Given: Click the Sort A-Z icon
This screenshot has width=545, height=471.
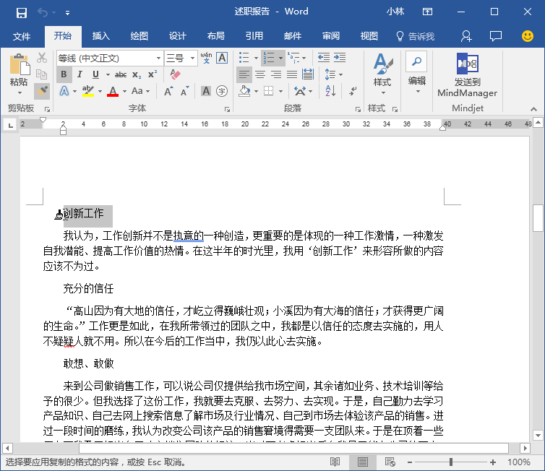Looking at the screenshot, I should point(330,91).
